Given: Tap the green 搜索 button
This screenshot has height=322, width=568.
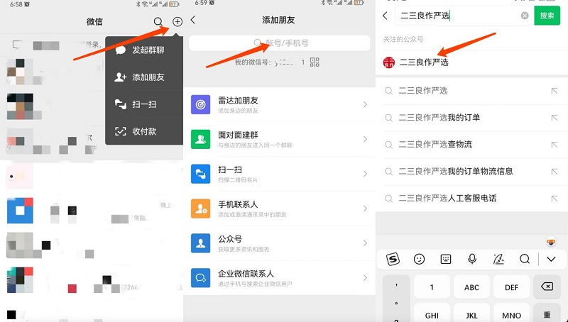Looking at the screenshot, I should tap(547, 16).
